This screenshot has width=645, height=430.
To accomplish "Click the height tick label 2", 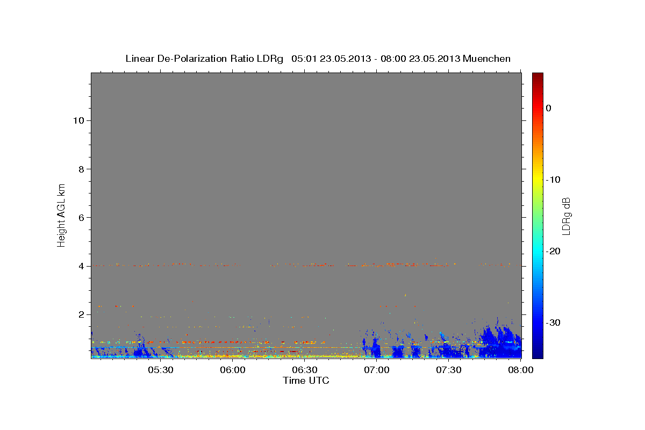I will coord(80,314).
